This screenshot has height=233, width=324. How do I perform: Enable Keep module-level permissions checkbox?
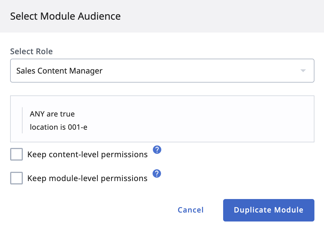click(x=17, y=178)
